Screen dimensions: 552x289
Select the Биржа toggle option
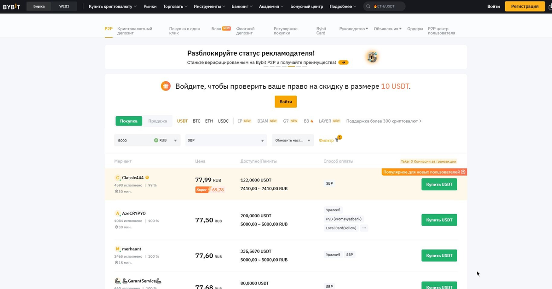pos(39,6)
